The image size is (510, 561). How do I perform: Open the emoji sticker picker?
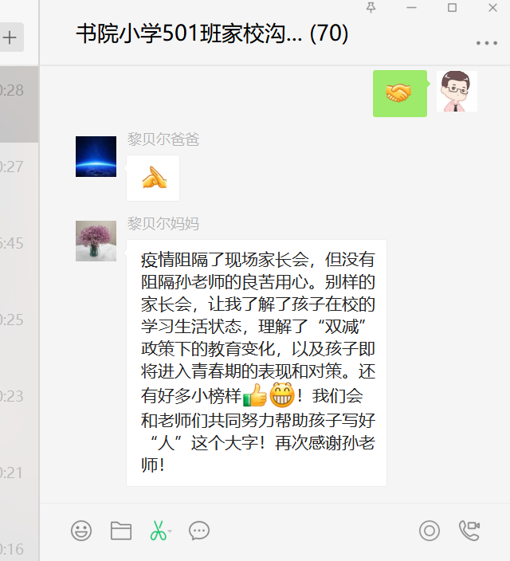tap(81, 530)
